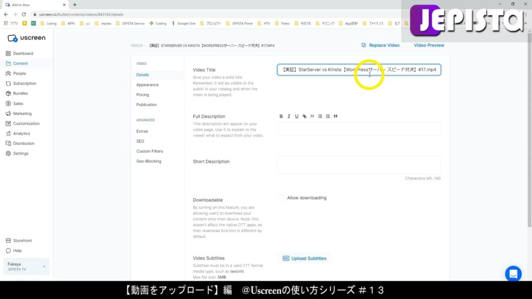The width and height of the screenshot is (532, 299).
Task: Switch to the Appearance tab
Action: point(147,85)
